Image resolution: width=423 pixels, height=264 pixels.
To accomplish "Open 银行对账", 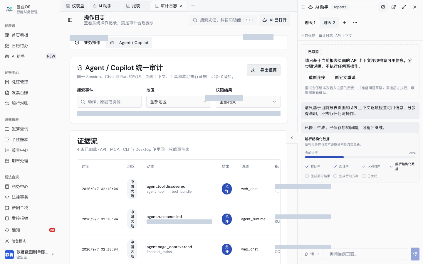I will point(30,103).
